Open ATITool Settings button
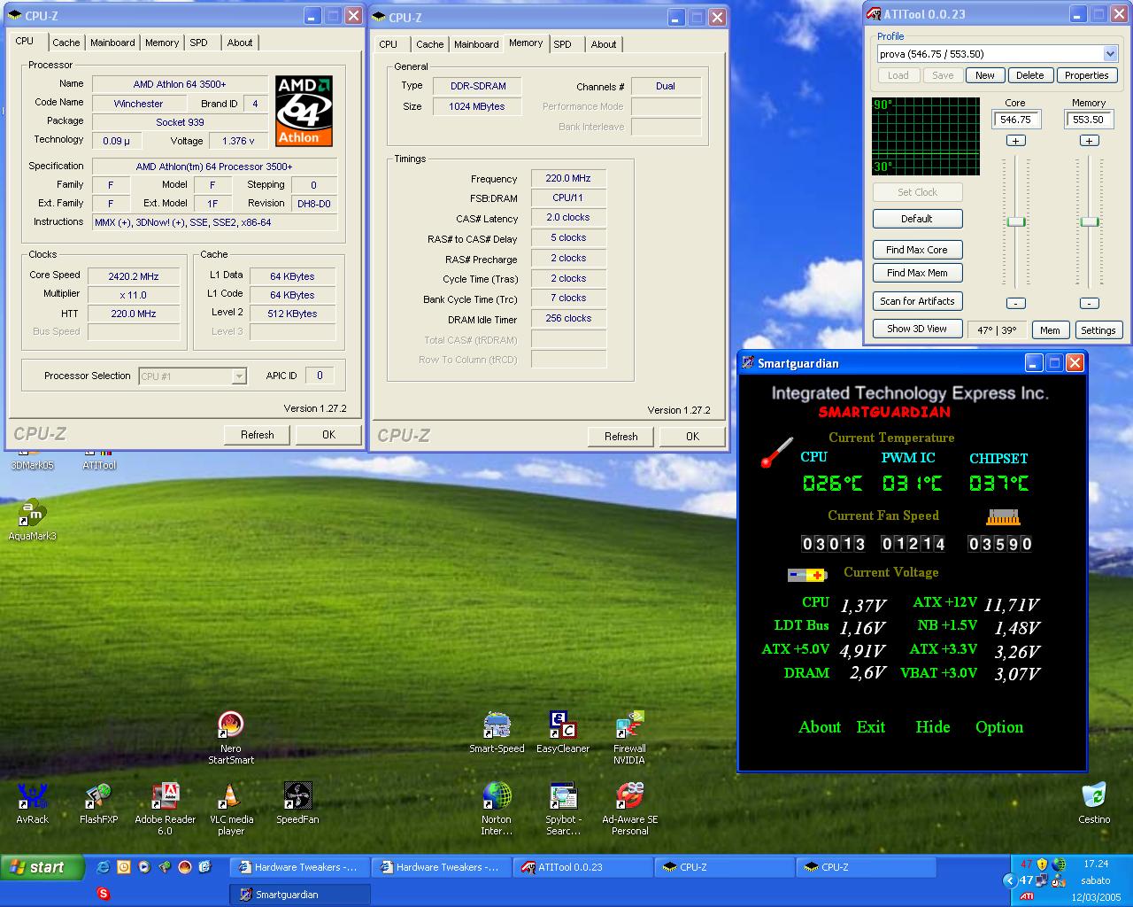The width and height of the screenshot is (1133, 907). pyautogui.click(x=1098, y=330)
